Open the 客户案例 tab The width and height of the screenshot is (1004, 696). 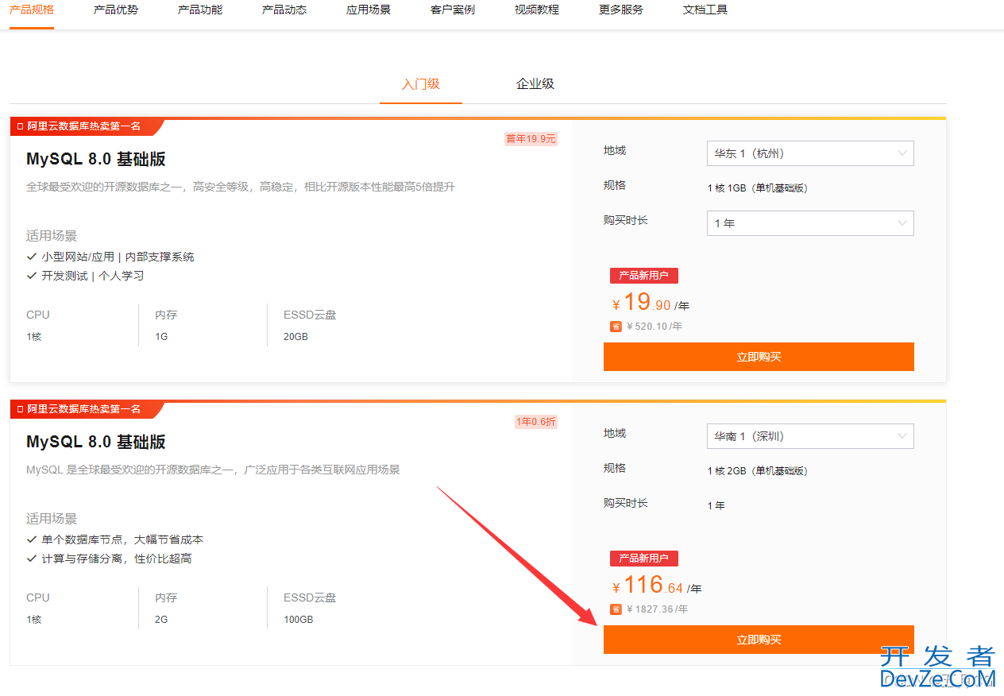click(x=453, y=10)
